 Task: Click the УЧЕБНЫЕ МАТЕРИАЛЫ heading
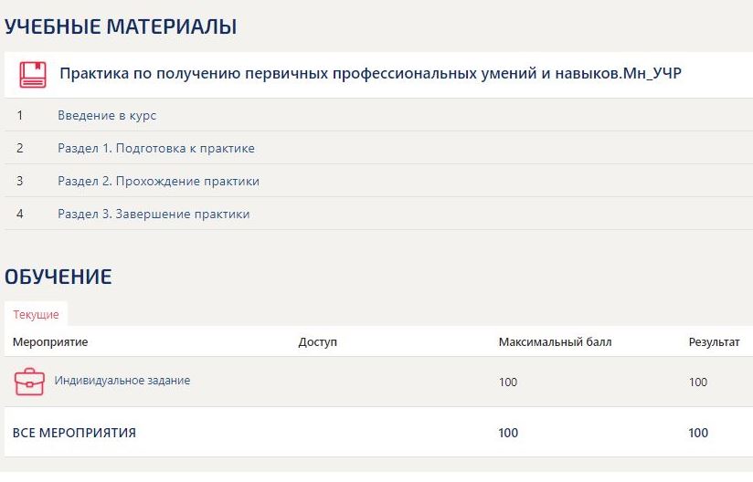coord(121,27)
